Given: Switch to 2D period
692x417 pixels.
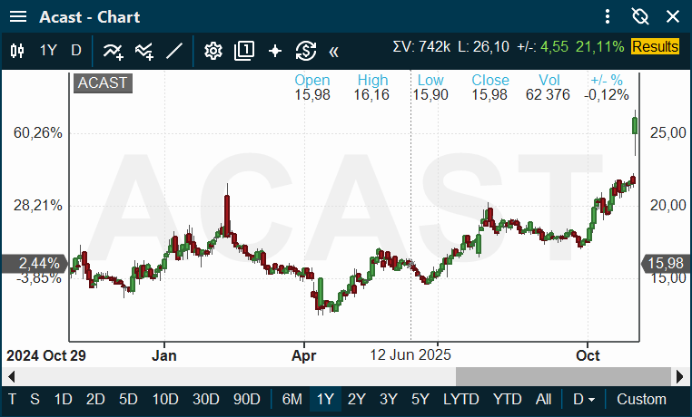Looking at the screenshot, I should point(95,400).
